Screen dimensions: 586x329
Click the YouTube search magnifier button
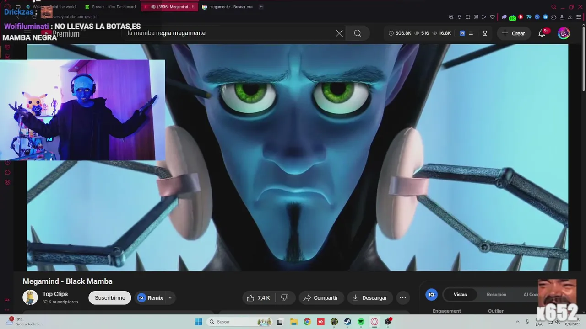pos(358,33)
